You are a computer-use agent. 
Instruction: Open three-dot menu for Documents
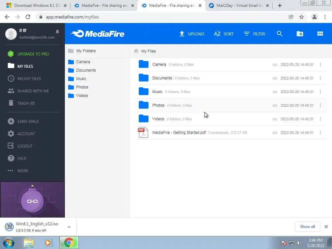click(x=320, y=78)
